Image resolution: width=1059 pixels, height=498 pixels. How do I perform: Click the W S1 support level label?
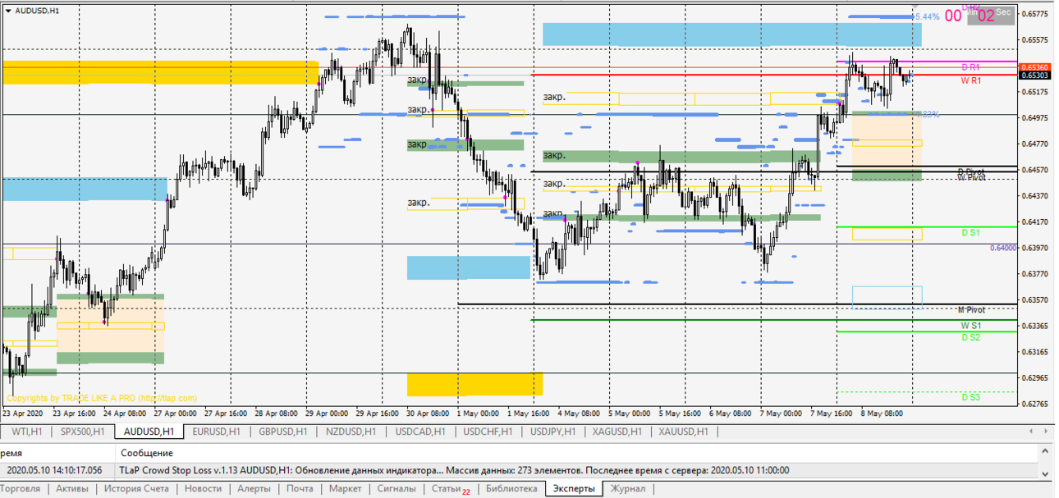tap(970, 326)
